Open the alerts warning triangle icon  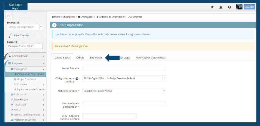point(221,7)
